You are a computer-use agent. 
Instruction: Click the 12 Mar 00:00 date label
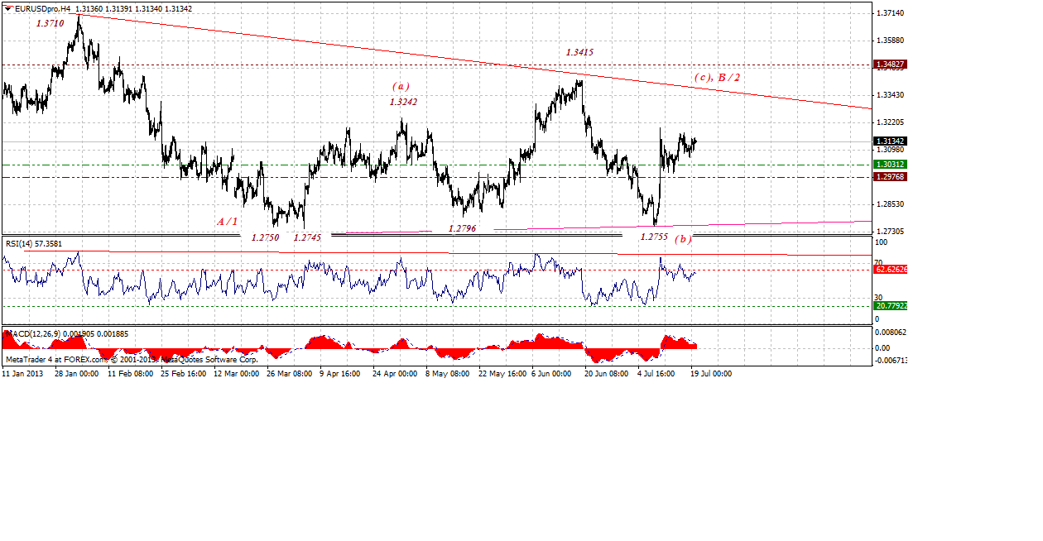(236, 373)
